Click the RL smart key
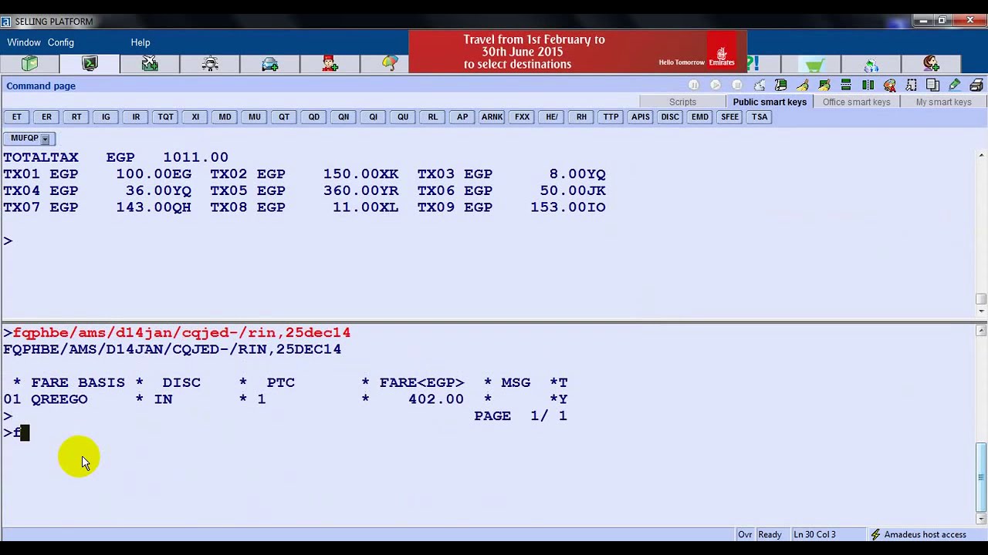988x555 pixels. point(433,117)
